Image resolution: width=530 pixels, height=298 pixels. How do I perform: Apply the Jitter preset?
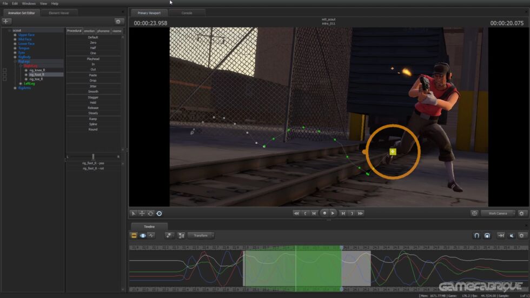pos(93,87)
